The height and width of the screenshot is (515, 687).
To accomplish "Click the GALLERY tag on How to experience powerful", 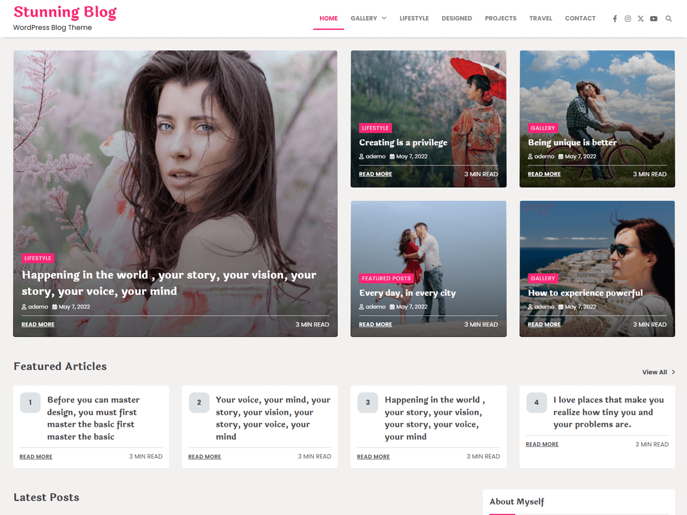I will (543, 278).
